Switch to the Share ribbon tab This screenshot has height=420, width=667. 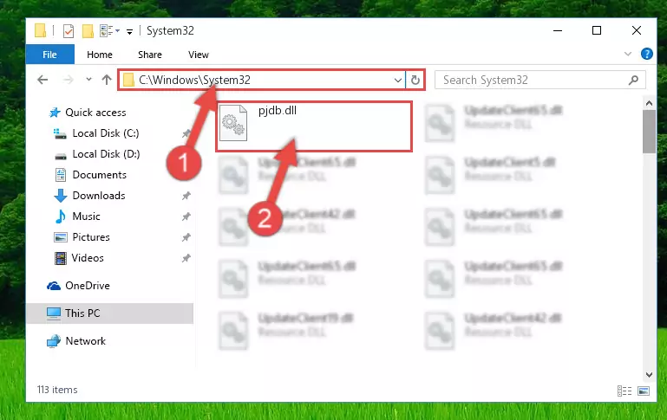(150, 55)
